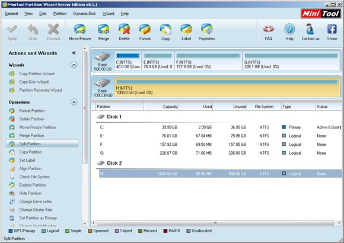Select G: partition block in disk map

[x=291, y=61]
